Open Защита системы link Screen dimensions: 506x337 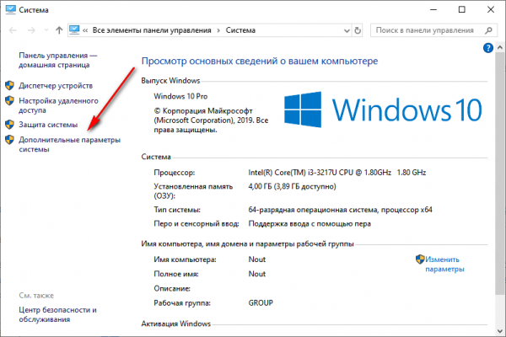point(48,125)
